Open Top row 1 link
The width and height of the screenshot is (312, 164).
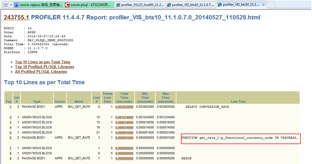pos(11,107)
